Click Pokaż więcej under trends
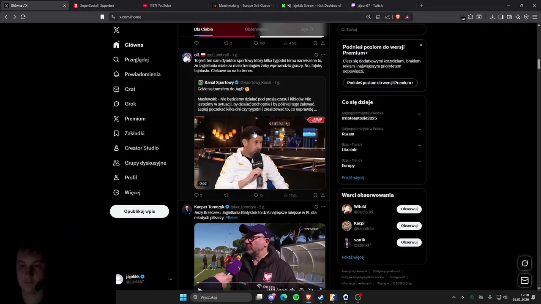This screenshot has width=541, height=304. (x=353, y=178)
